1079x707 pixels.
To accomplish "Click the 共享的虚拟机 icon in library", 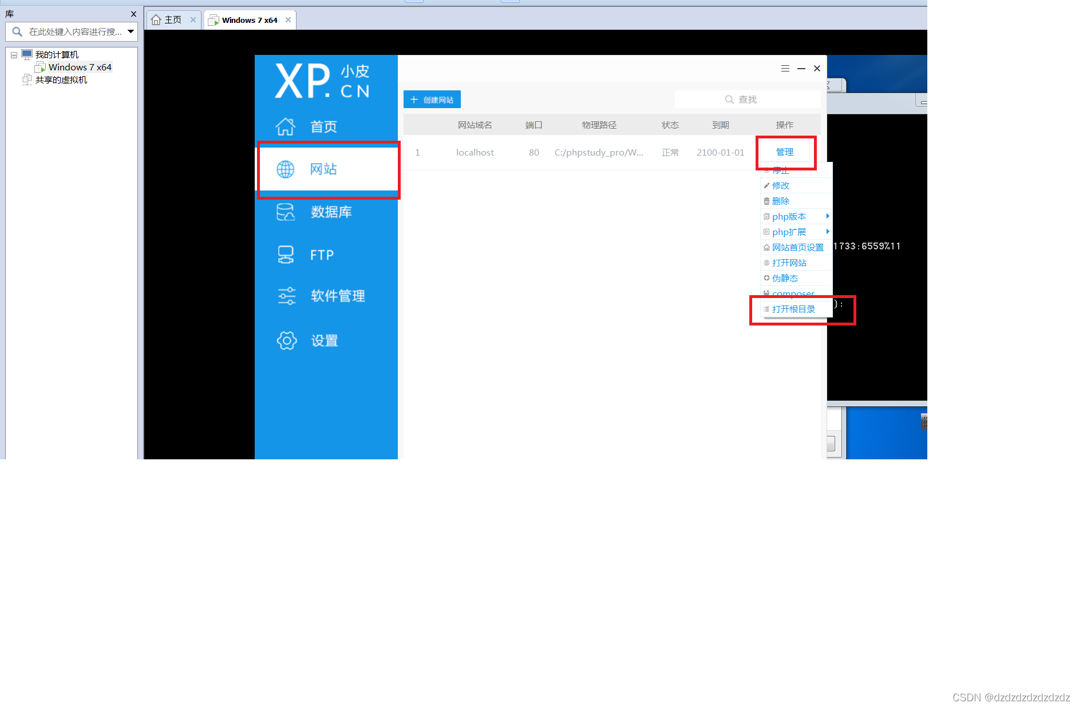I will [27, 80].
